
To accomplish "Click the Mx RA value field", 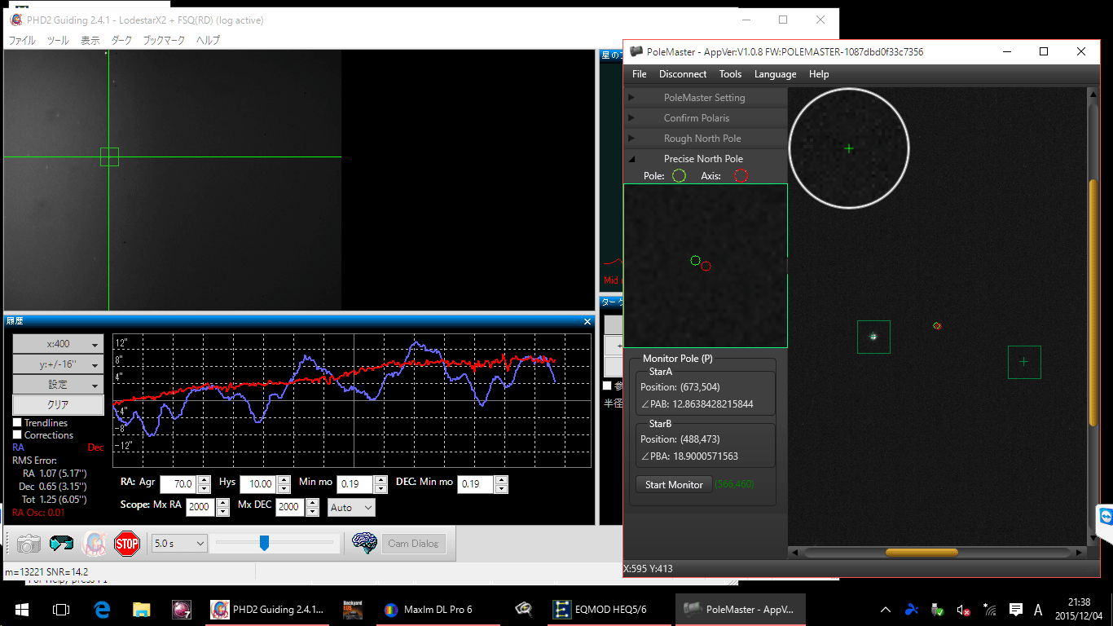I will coord(200,507).
